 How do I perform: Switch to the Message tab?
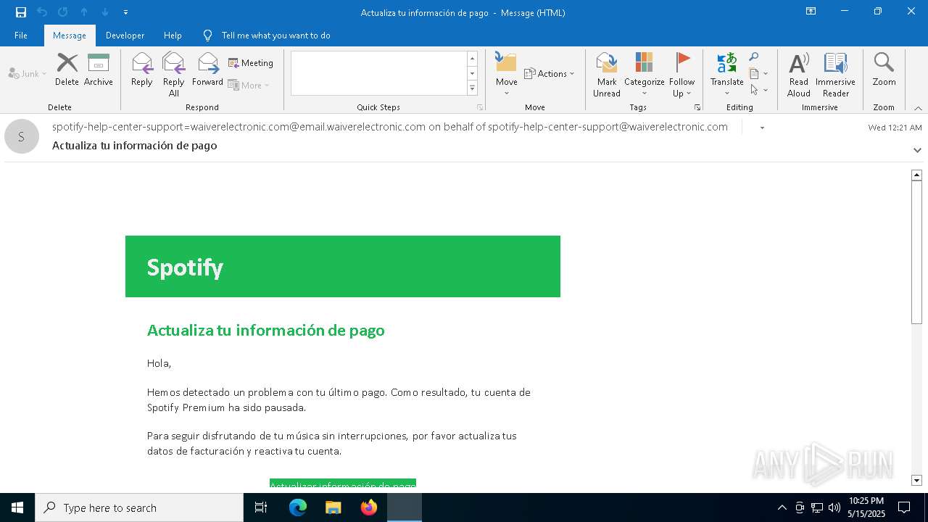[70, 36]
